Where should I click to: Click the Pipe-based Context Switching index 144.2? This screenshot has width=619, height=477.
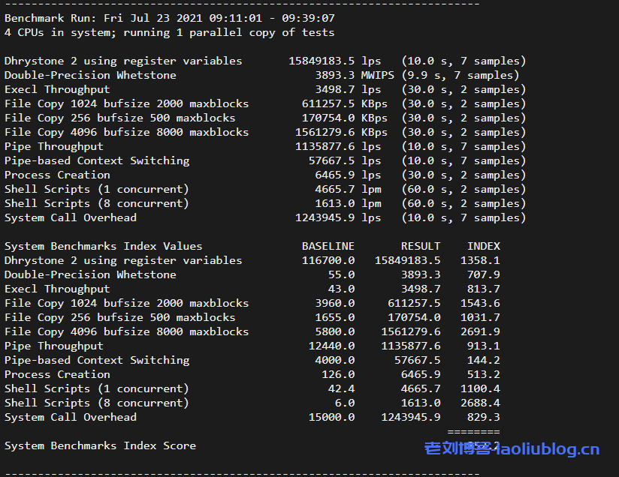click(486, 360)
